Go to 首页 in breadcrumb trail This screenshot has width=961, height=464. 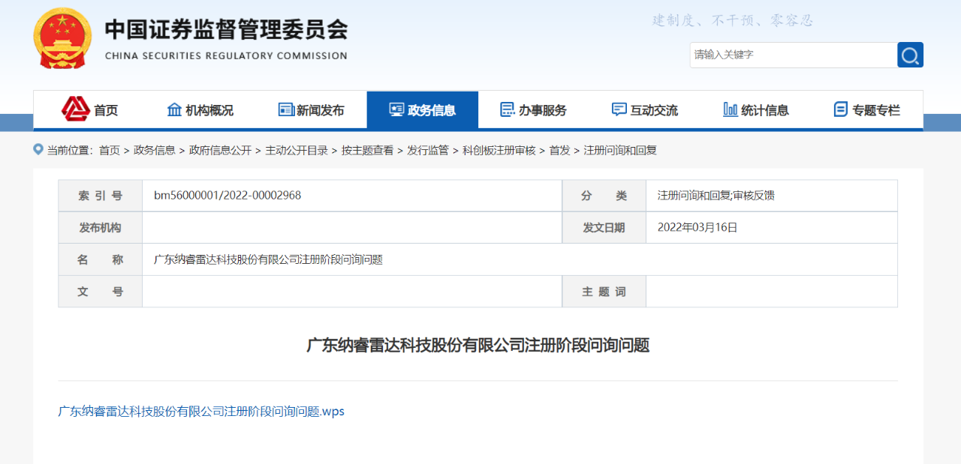coord(110,150)
